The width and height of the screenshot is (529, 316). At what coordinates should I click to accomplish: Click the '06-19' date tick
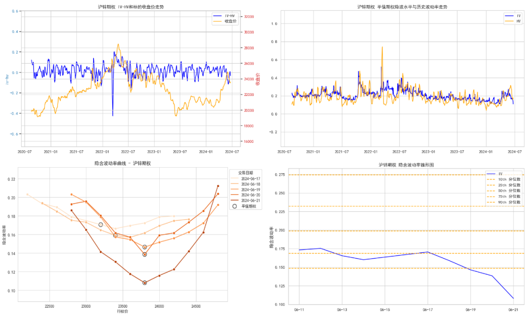(470, 310)
